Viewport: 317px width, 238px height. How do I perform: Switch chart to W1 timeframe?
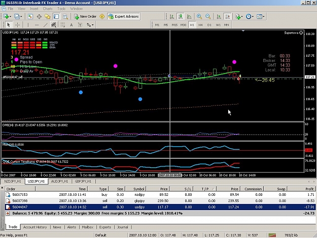(x=218, y=25)
